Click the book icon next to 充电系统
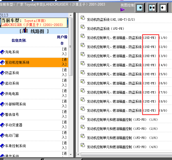Screen dimensions: 172x160 tap(2, 52)
